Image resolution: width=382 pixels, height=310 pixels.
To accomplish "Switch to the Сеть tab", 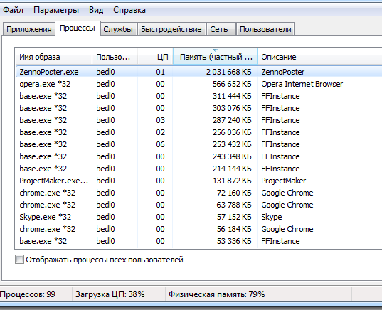I will [219, 29].
